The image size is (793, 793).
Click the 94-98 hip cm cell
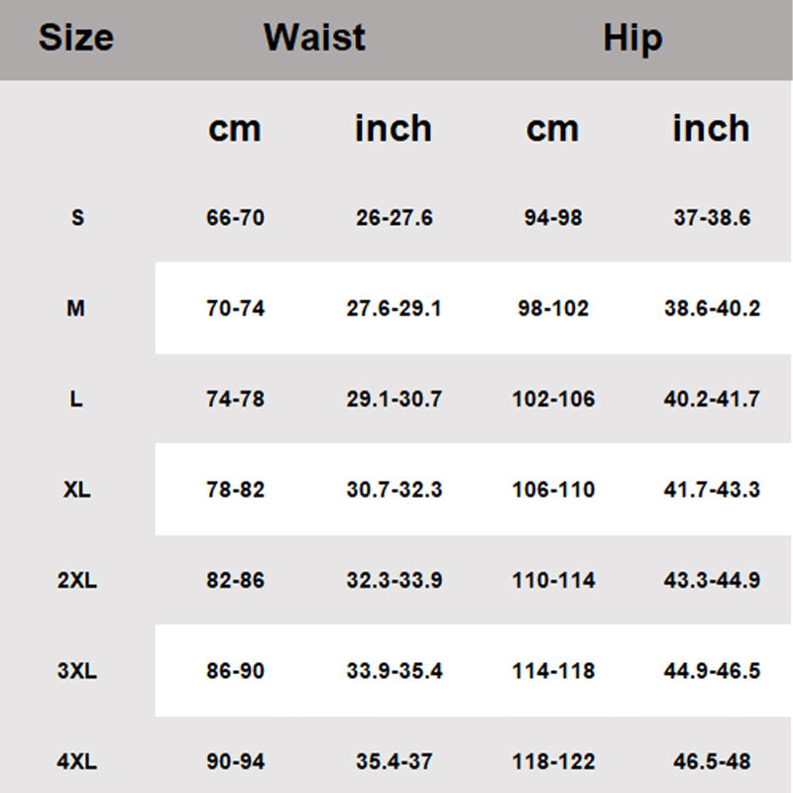coord(553,217)
